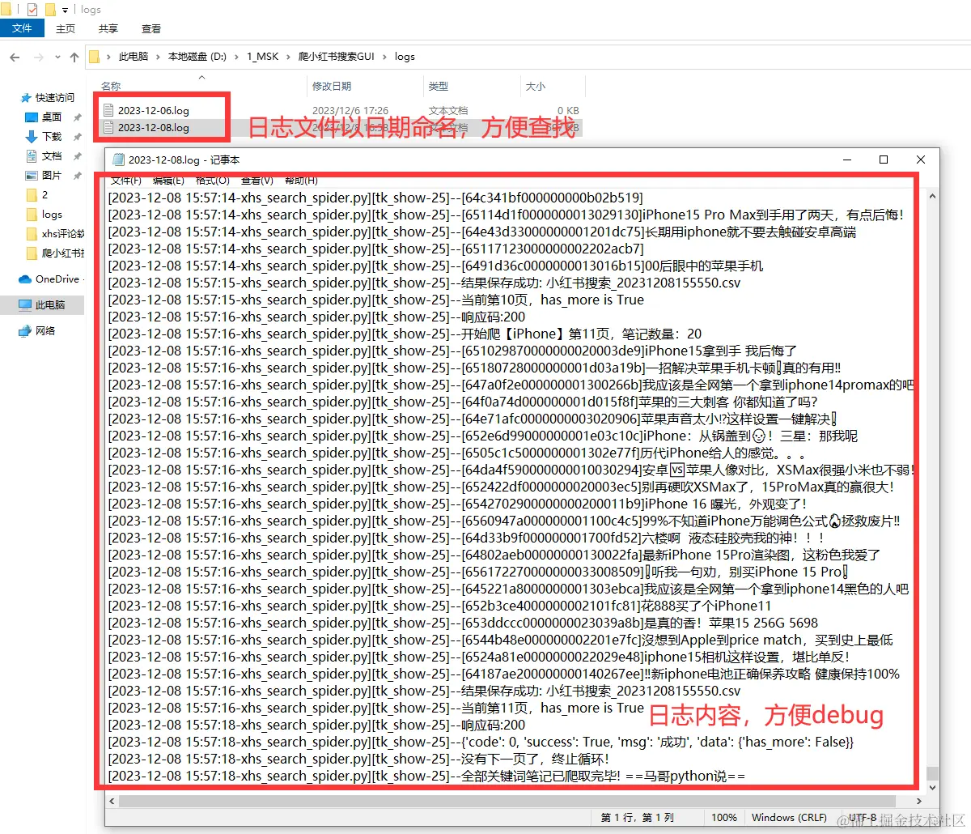Click the 快速访问 star icon
Viewport: 971px width, 834px height.
[26, 98]
